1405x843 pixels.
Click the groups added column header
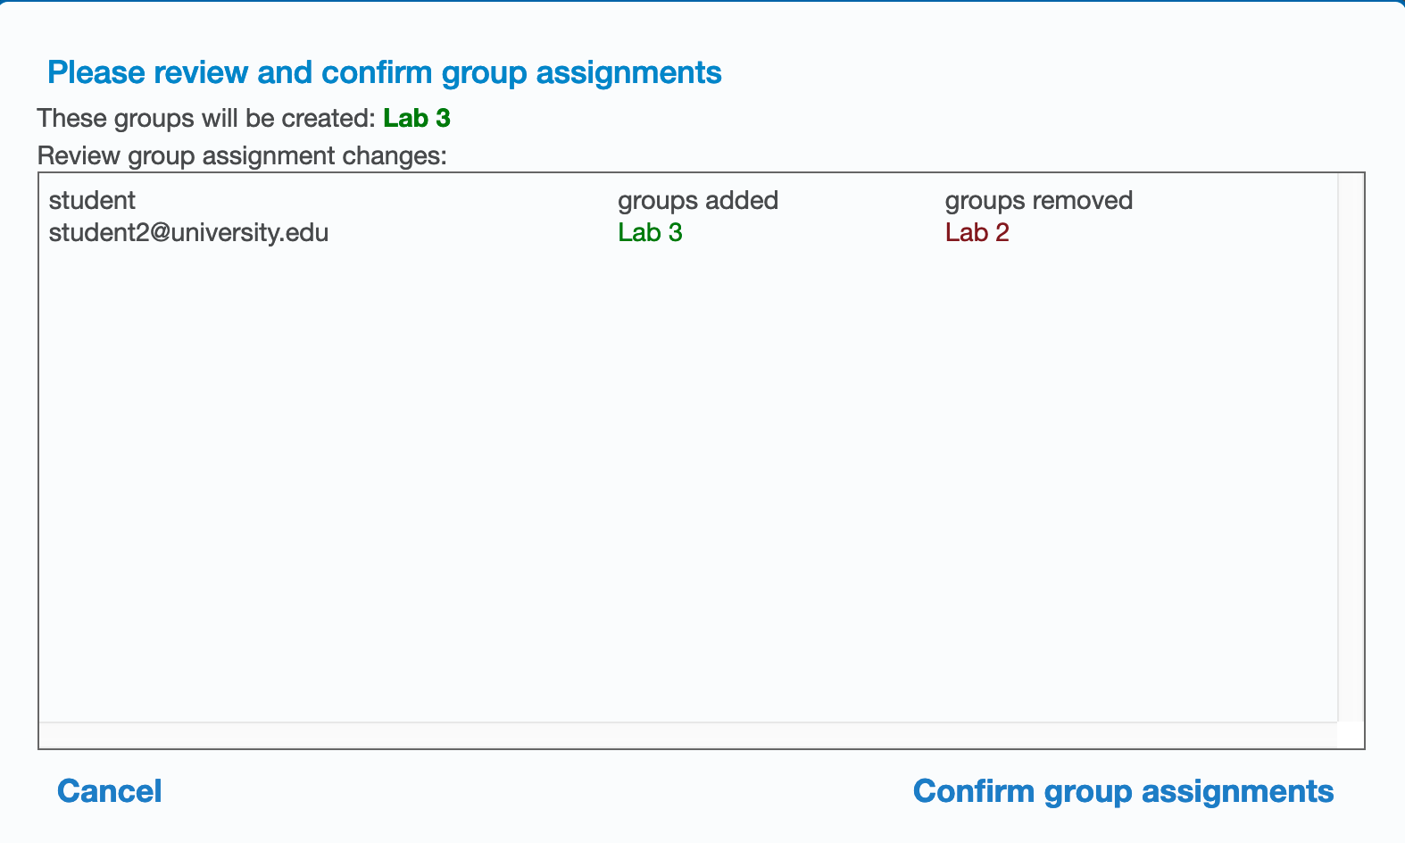[x=698, y=200]
